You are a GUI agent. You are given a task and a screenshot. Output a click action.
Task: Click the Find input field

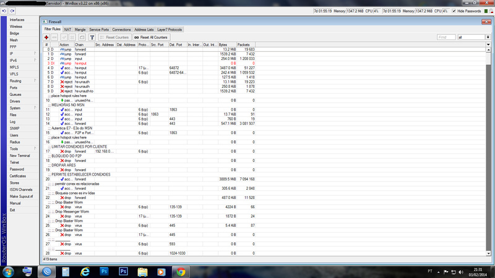click(x=446, y=37)
